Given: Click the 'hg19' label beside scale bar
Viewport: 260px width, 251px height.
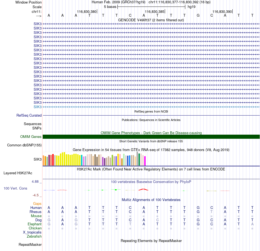Looking at the screenshot, I should click(192, 7).
